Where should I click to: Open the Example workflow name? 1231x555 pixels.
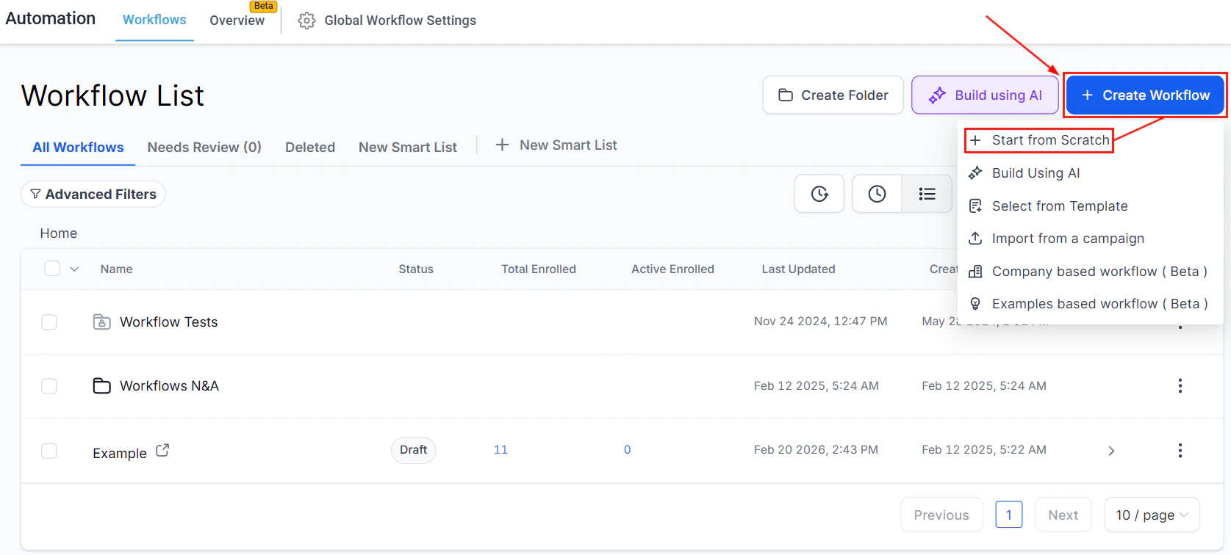point(120,454)
